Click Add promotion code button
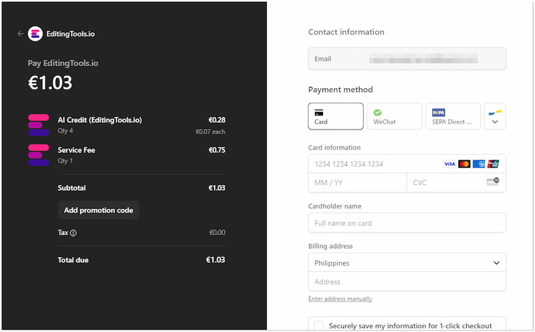 (98, 210)
